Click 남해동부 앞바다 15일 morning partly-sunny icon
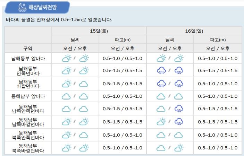Screen dimensions: 244x156 pos(66,58)
